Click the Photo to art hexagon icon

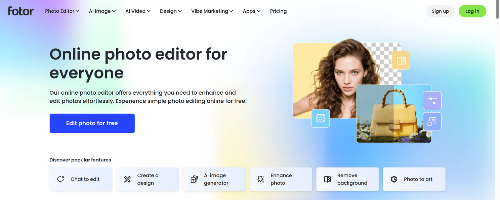point(394,179)
